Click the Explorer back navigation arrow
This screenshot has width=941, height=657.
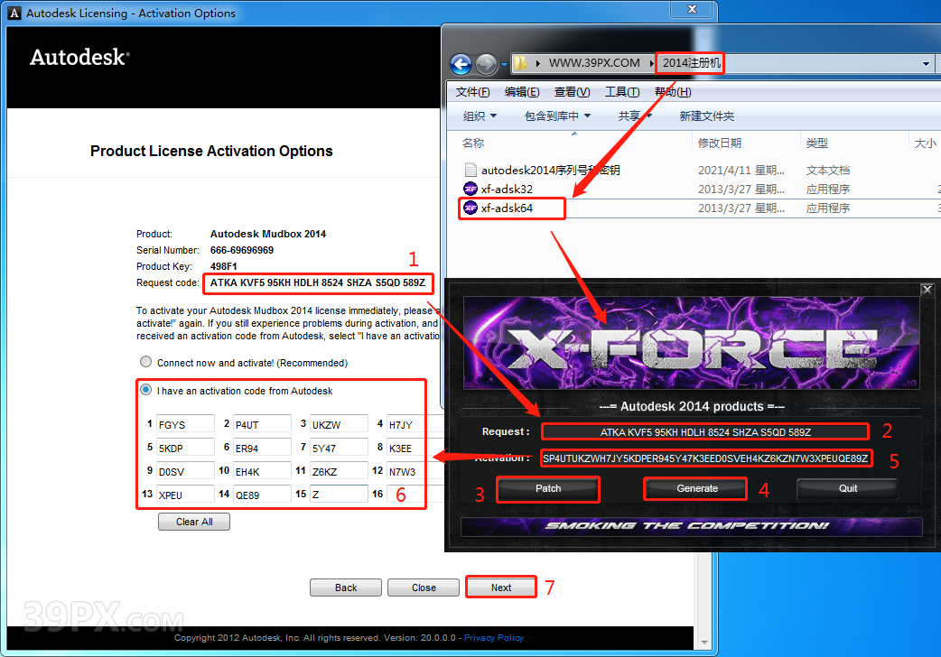pos(461,64)
